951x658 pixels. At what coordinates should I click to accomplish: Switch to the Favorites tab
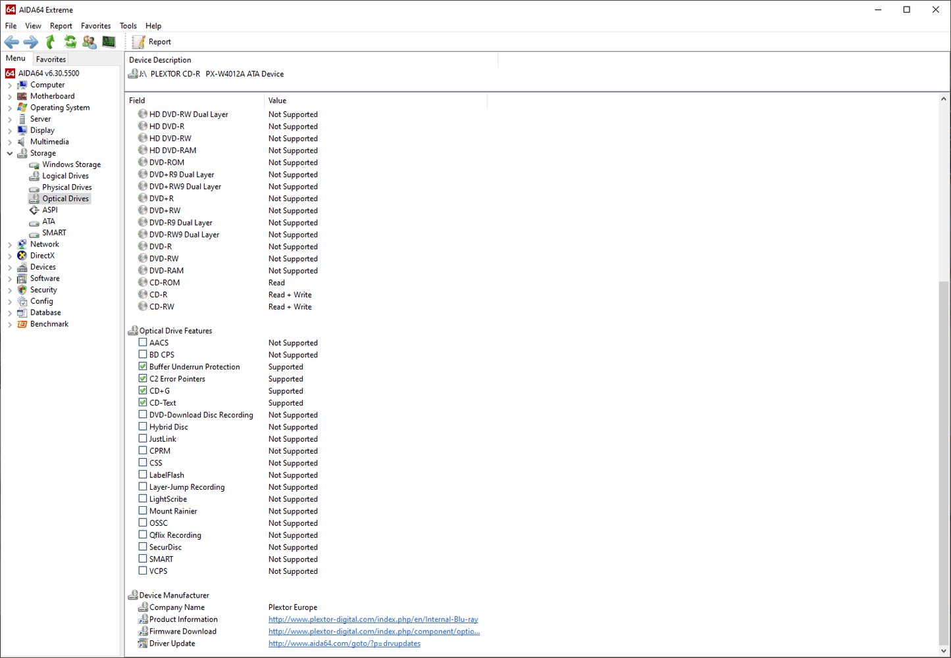51,59
